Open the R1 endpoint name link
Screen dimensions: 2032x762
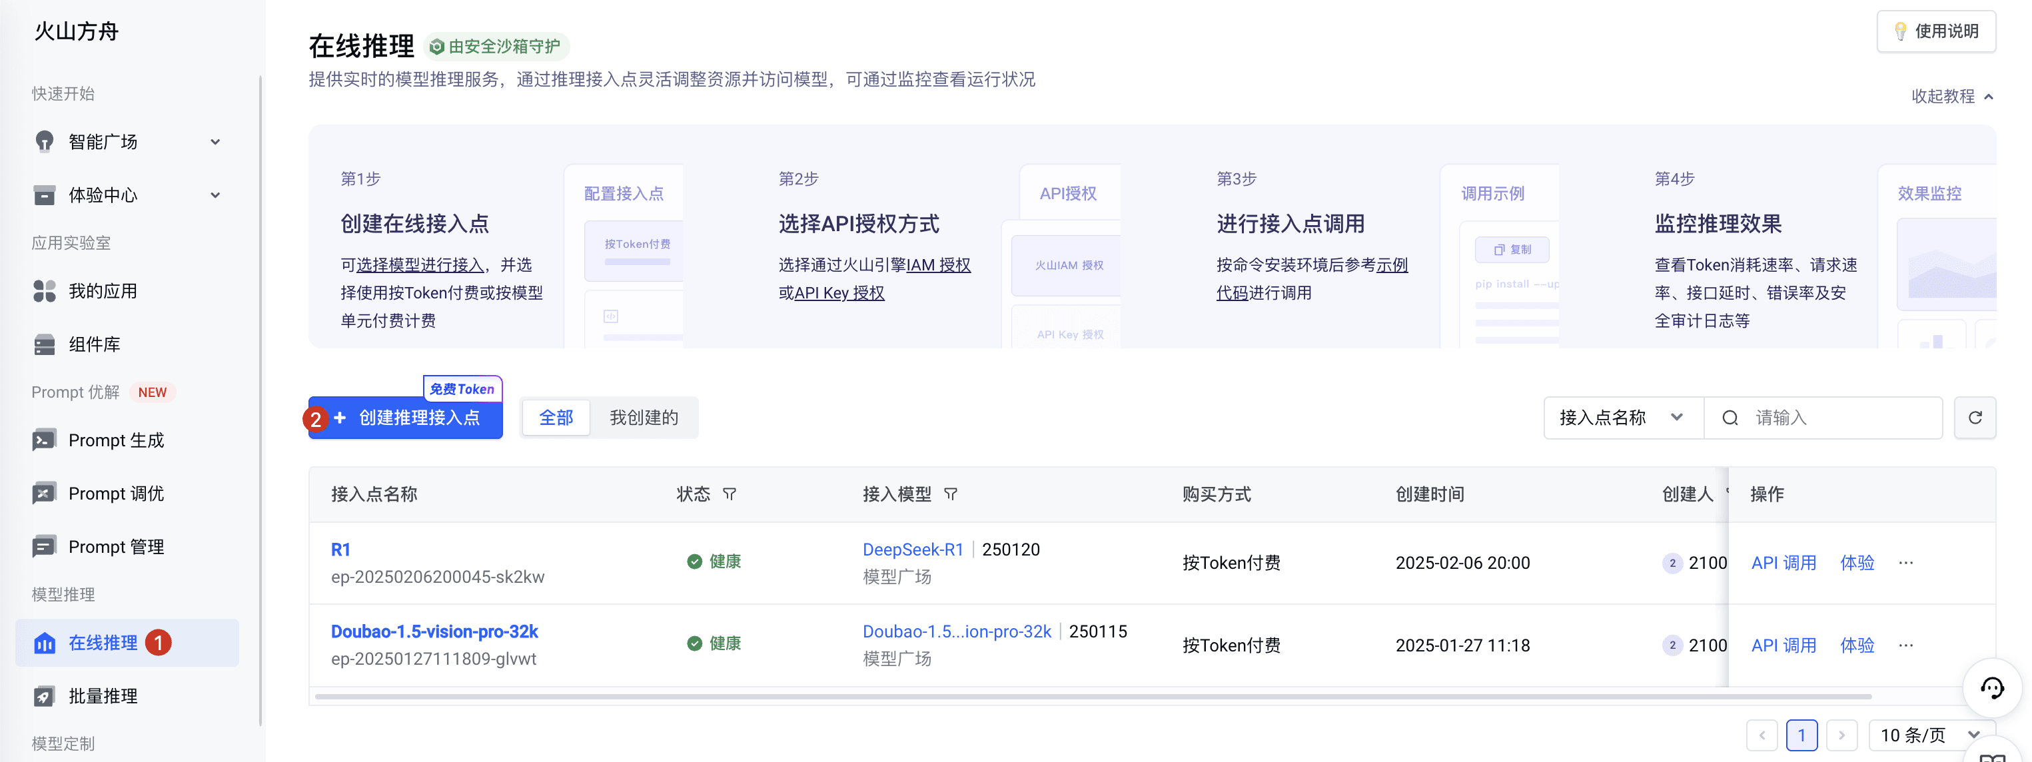340,549
